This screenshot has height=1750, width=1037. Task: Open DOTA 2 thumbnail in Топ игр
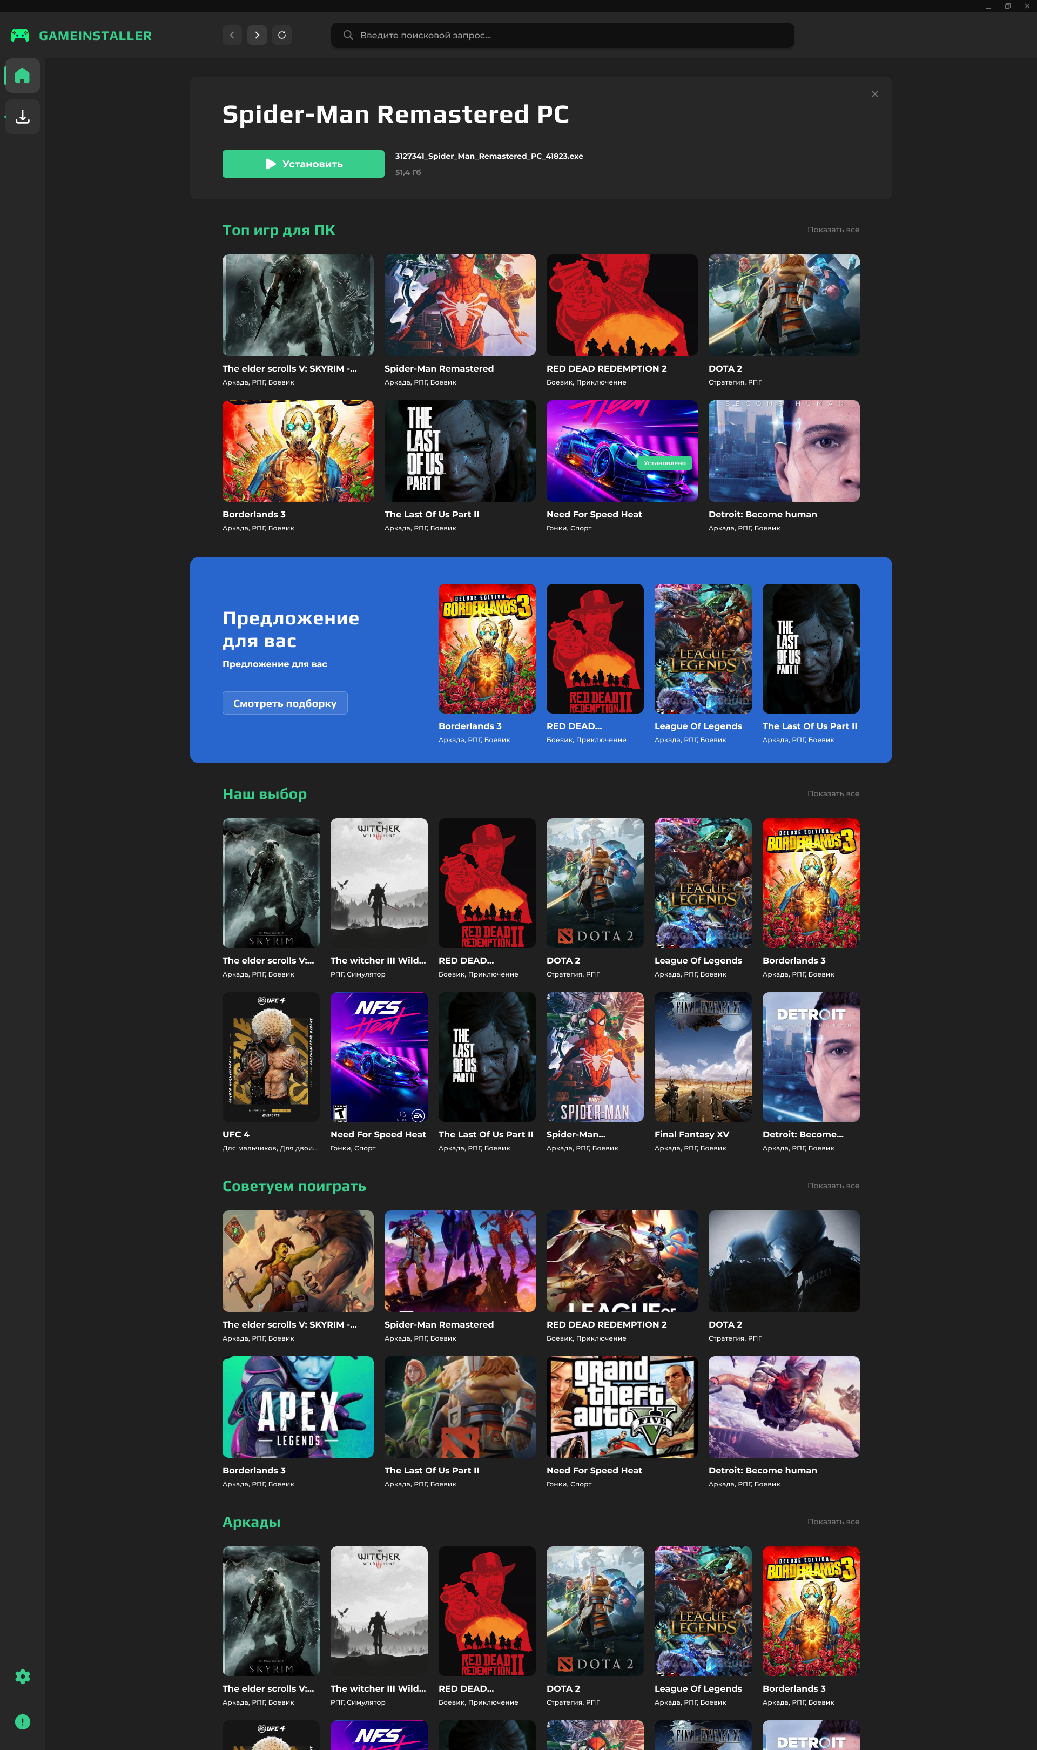click(x=784, y=305)
